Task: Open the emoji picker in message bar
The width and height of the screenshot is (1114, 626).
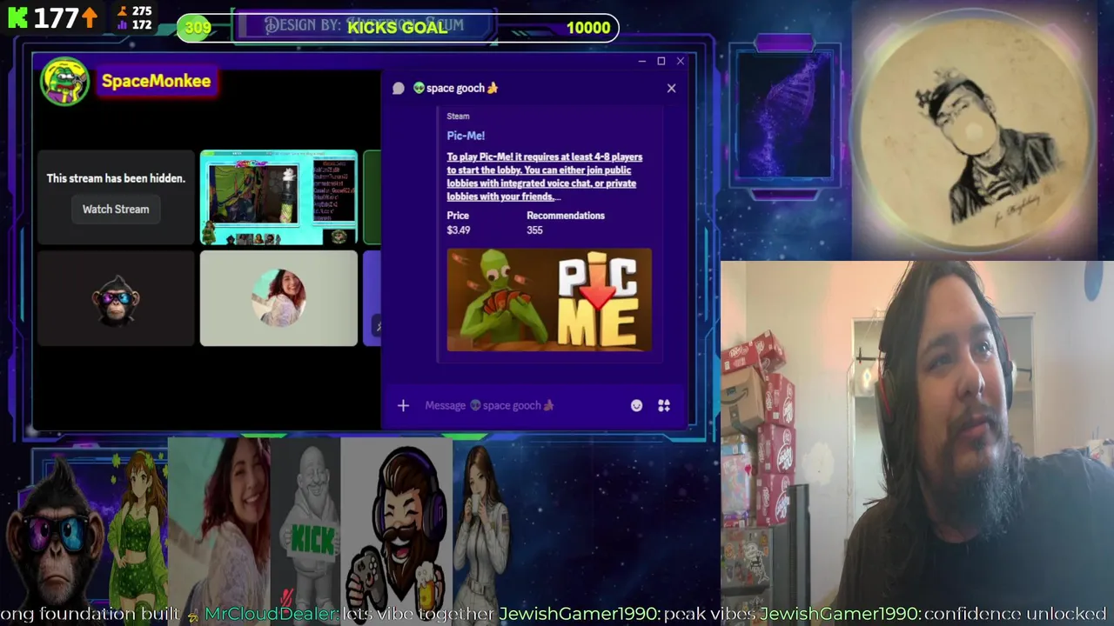Action: [x=636, y=405]
